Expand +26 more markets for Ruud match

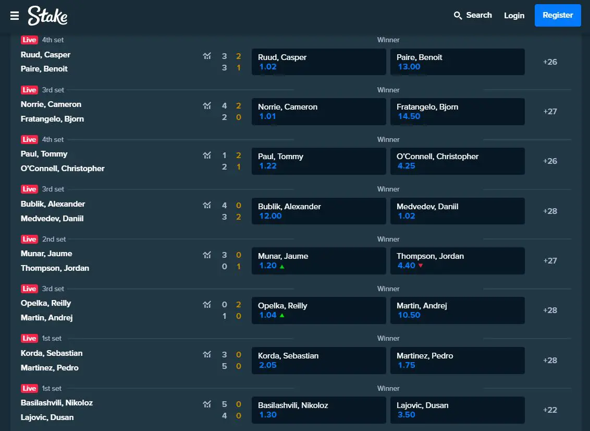click(550, 62)
